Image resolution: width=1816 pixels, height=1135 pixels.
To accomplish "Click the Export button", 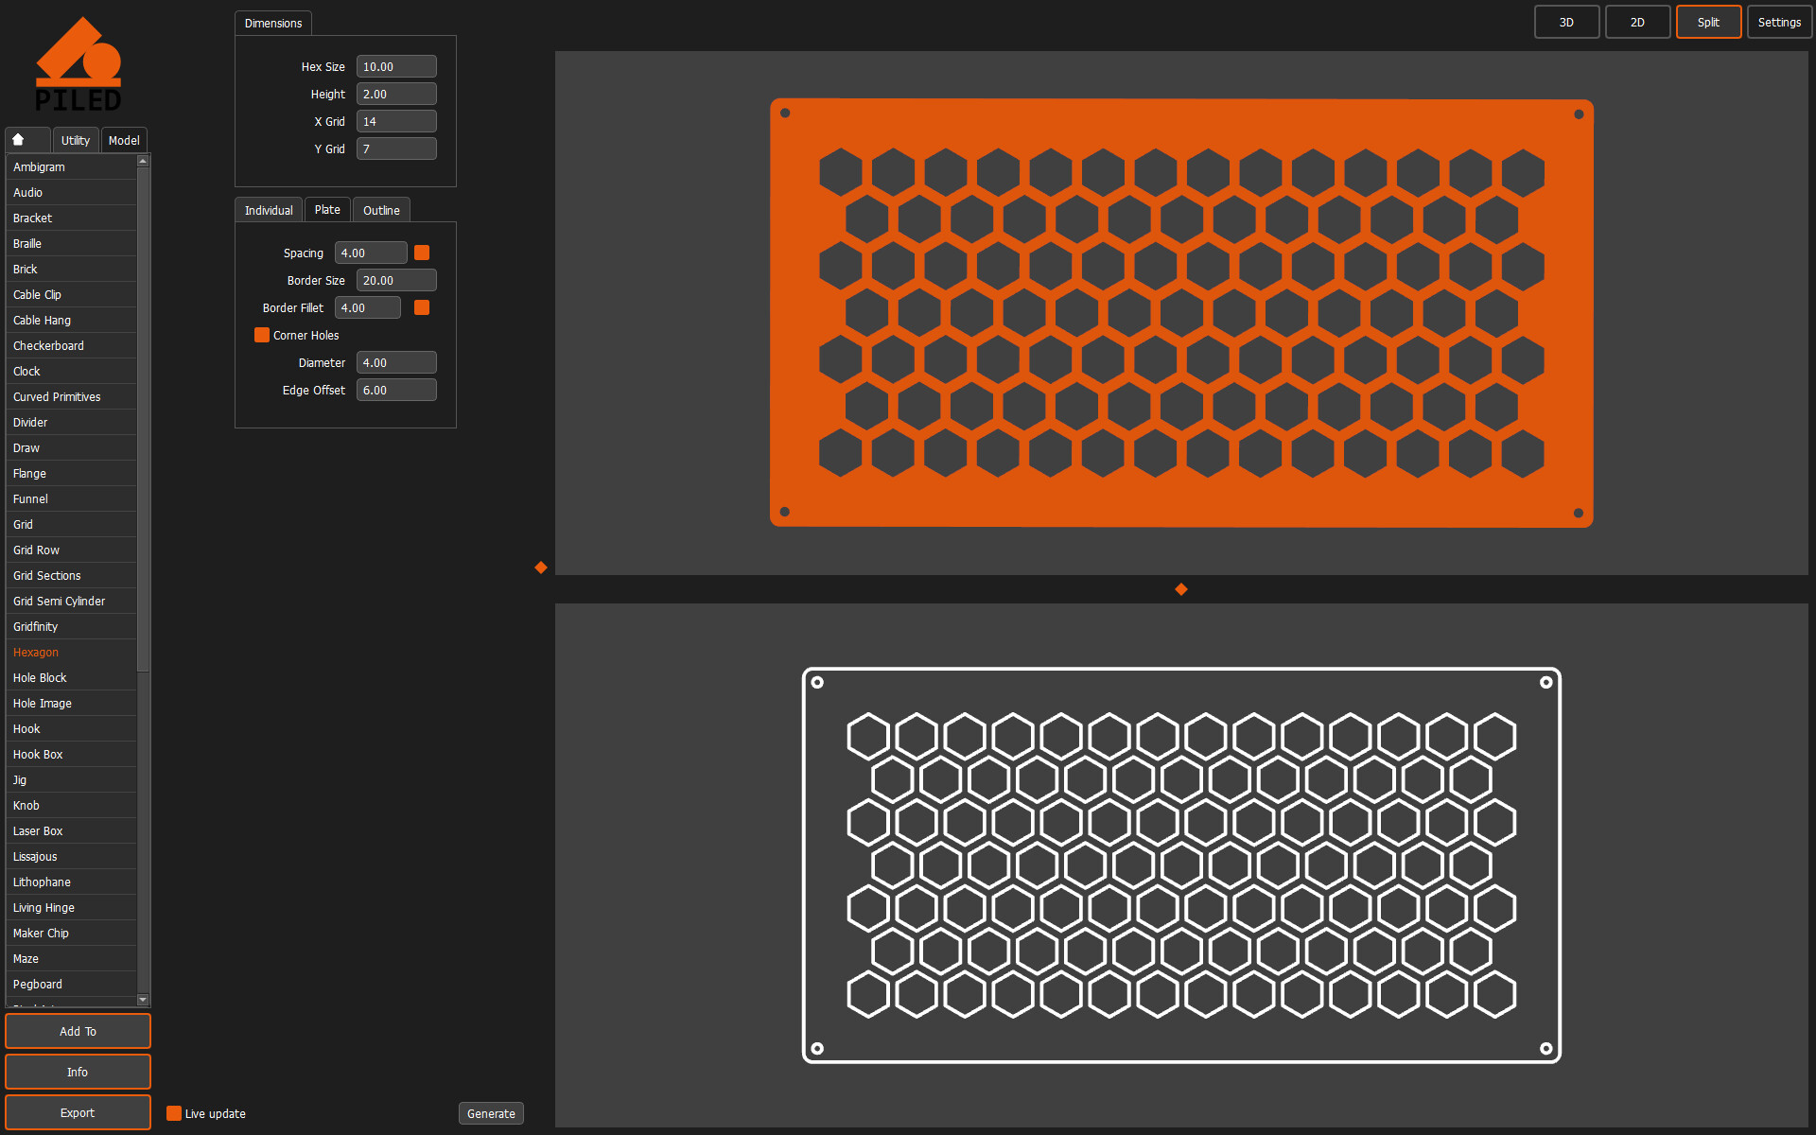I will pos(78,1112).
